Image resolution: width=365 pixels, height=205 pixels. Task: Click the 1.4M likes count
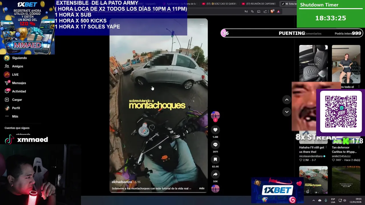215,137
